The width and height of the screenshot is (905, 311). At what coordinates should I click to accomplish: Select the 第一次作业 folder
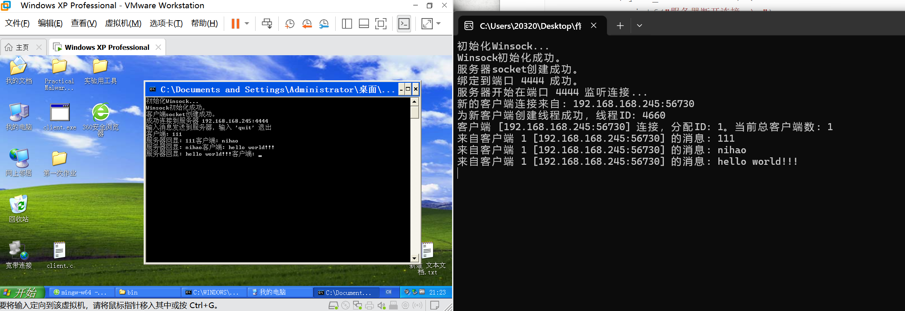pos(60,163)
